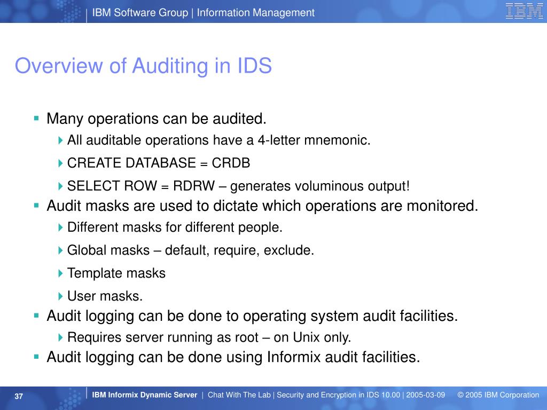Select the slide title "Overview of Auditing in IDS"

[143, 66]
